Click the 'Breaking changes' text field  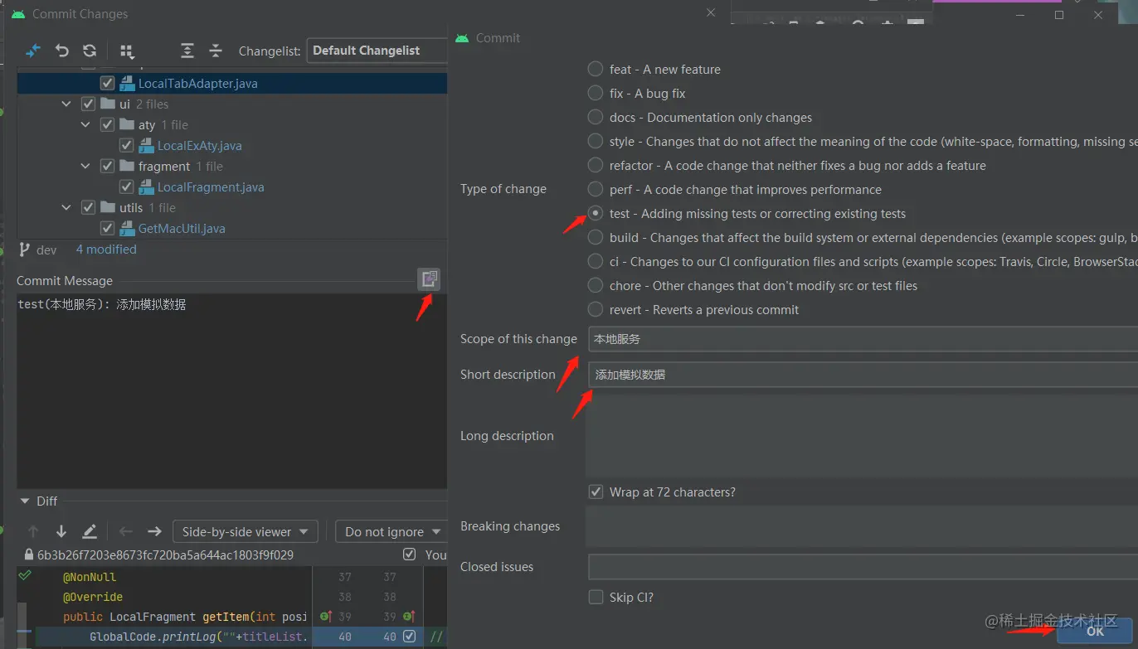point(862,526)
